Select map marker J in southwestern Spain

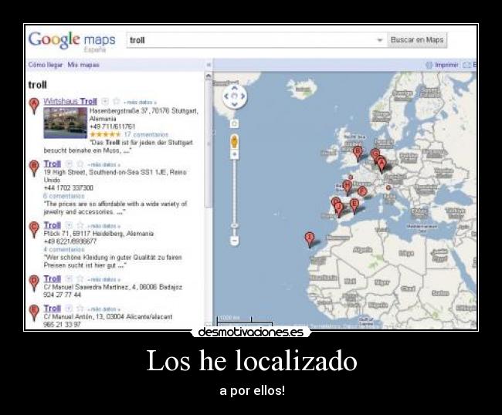click(x=339, y=209)
